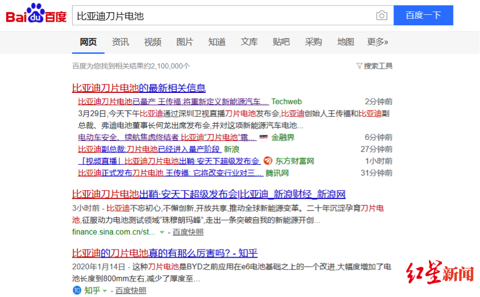Viewport: 480px width, 297px height.
Task: Open 比亚迪刀片电池的最新相关信息 heading link
Action: tap(139, 88)
